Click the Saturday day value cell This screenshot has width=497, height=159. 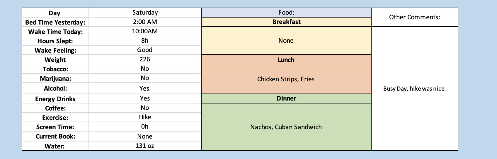(x=145, y=13)
